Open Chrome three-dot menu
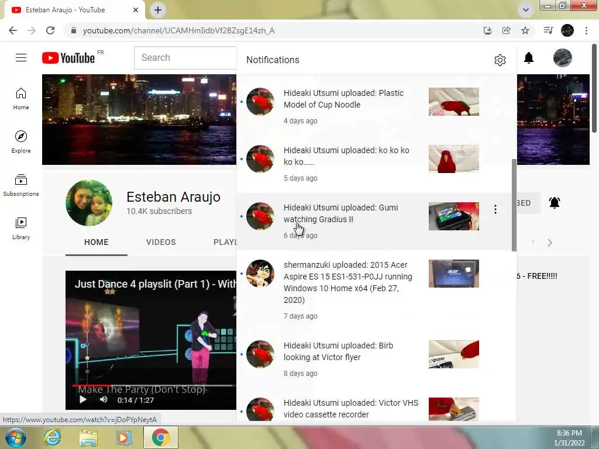This screenshot has width=599, height=449. tap(586, 30)
